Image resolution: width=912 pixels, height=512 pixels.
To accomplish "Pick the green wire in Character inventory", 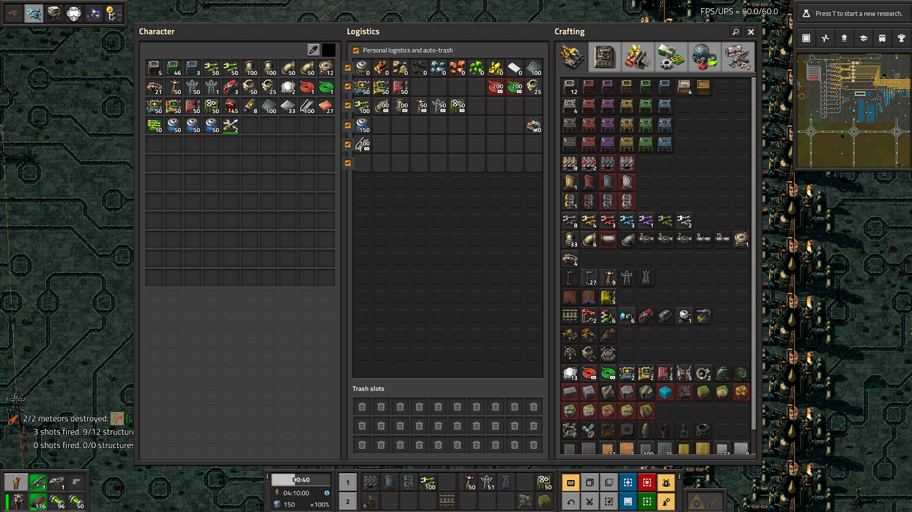I will 326,87.
